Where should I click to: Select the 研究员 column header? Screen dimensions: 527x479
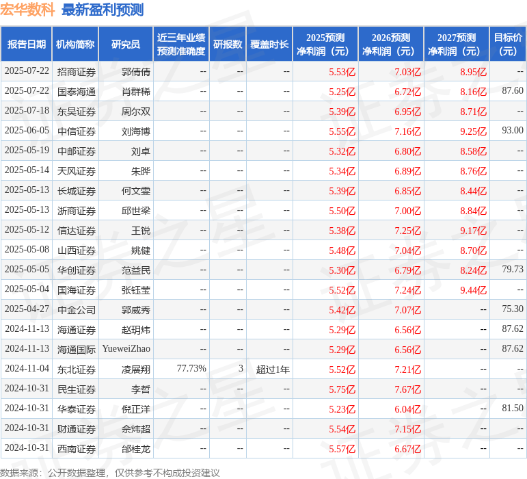pyautogui.click(x=126, y=44)
